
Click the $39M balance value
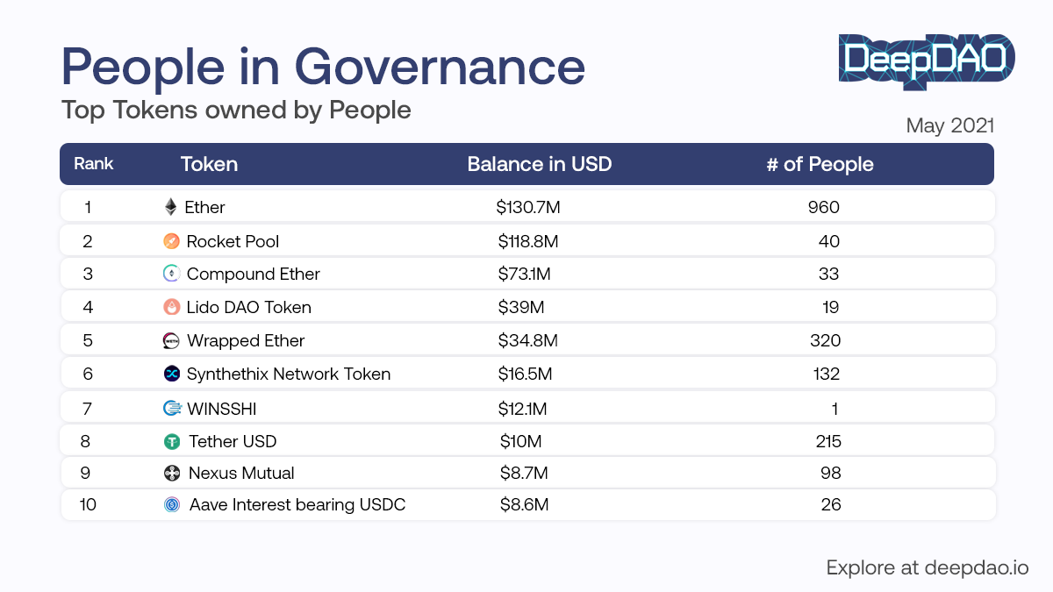[521, 307]
